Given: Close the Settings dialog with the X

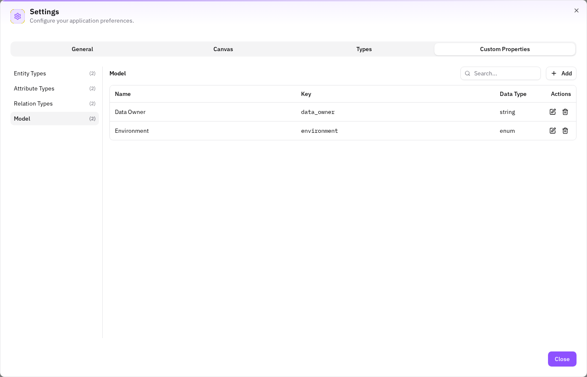Looking at the screenshot, I should 577,10.
